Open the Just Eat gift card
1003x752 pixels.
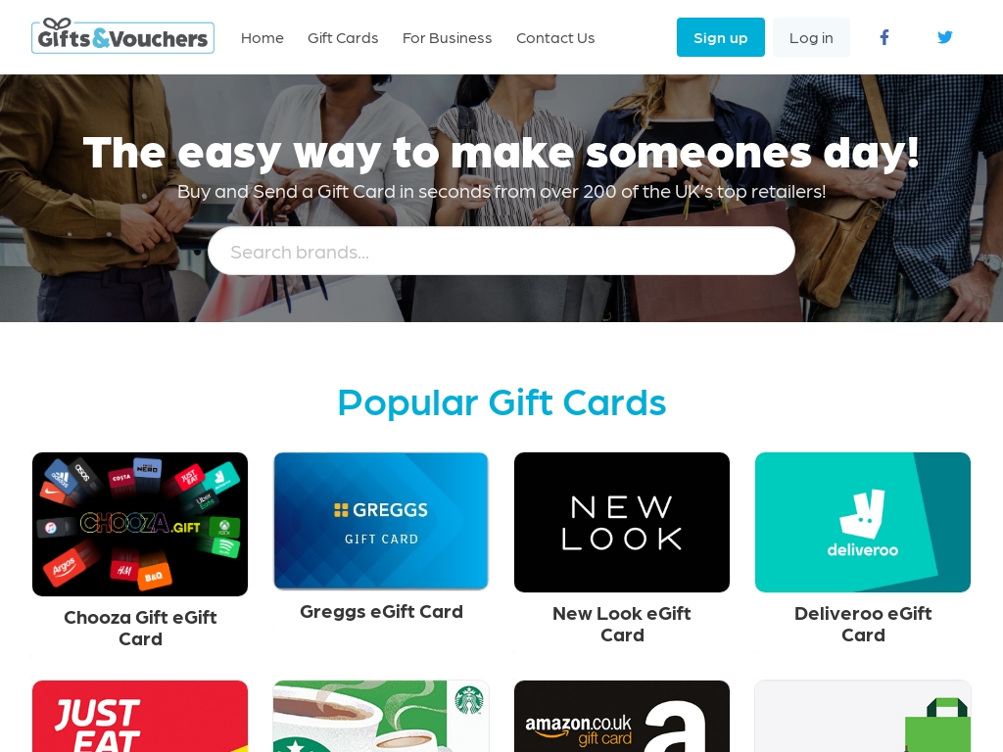[x=140, y=716]
